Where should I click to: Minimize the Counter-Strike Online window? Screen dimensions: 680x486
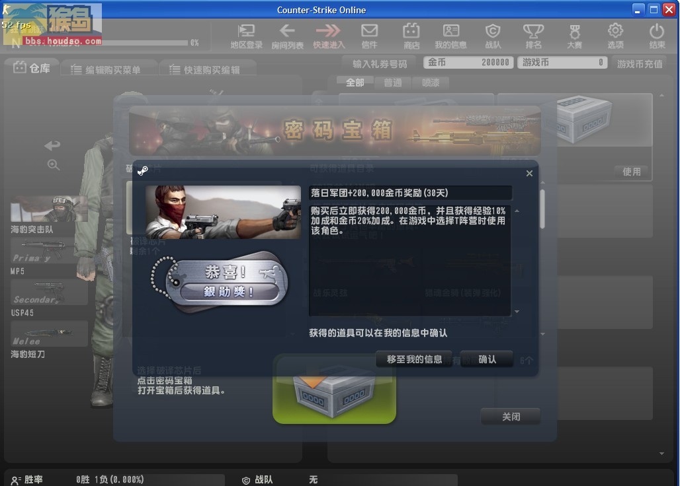[638, 9]
